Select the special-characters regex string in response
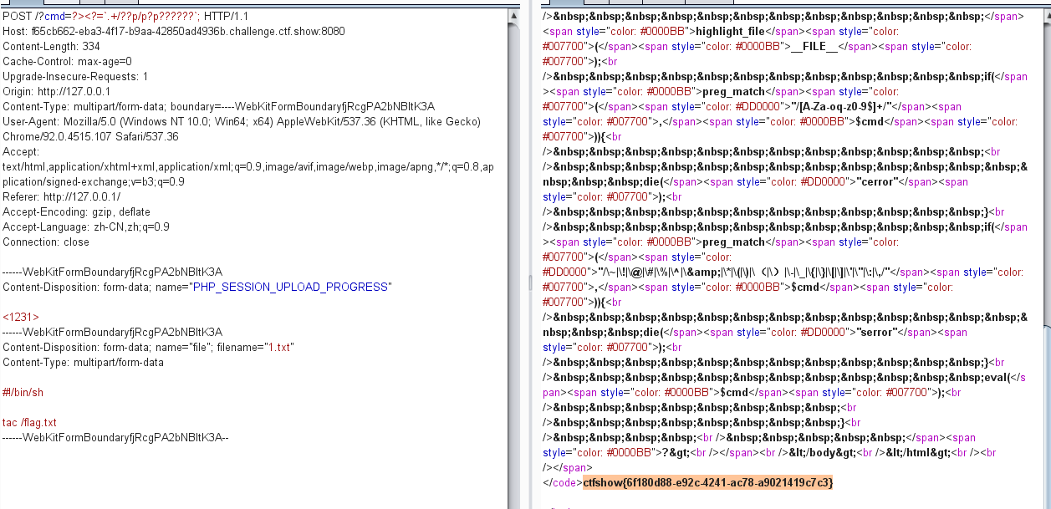Screen dimensions: 1051x509 click(745, 272)
